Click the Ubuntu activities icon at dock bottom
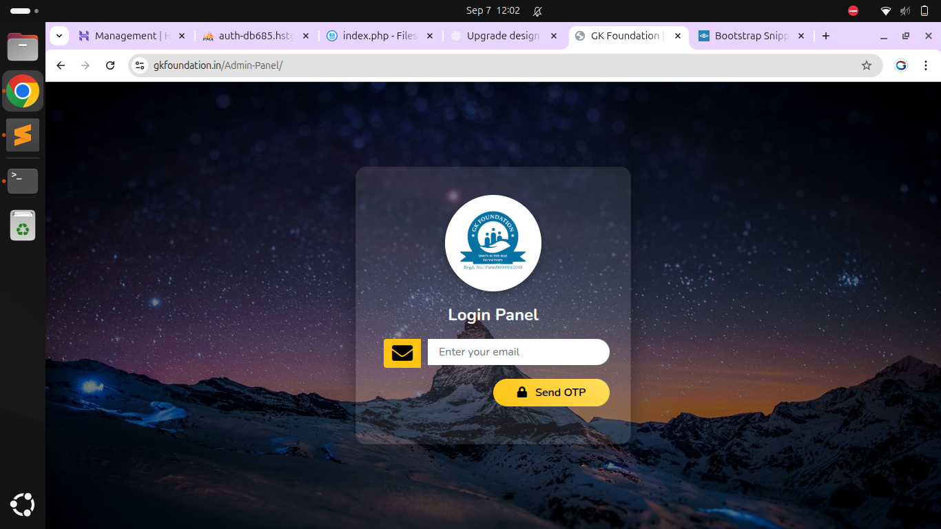This screenshot has height=529, width=941. pos(23,505)
